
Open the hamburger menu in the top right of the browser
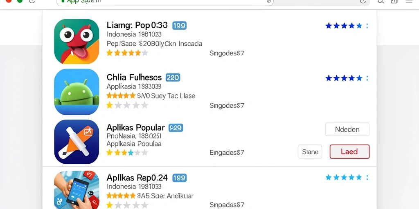click(x=409, y=1)
